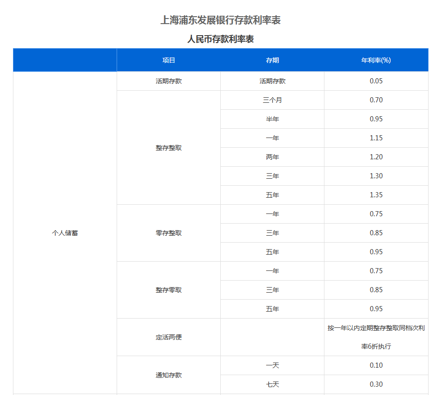Select 0.75 in the 零存整取 section
This screenshot has width=448, height=395.
pyautogui.click(x=376, y=214)
